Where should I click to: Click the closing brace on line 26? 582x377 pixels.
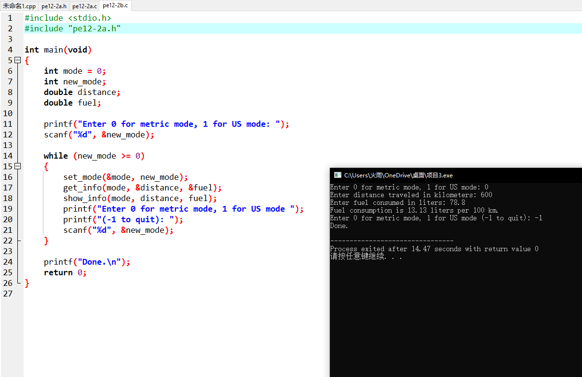(27, 283)
